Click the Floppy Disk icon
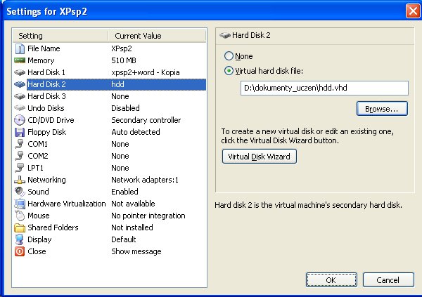 [x=20, y=132]
